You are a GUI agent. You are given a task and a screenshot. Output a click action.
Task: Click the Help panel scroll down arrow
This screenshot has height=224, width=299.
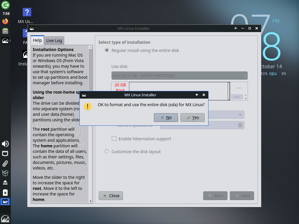pos(91,201)
